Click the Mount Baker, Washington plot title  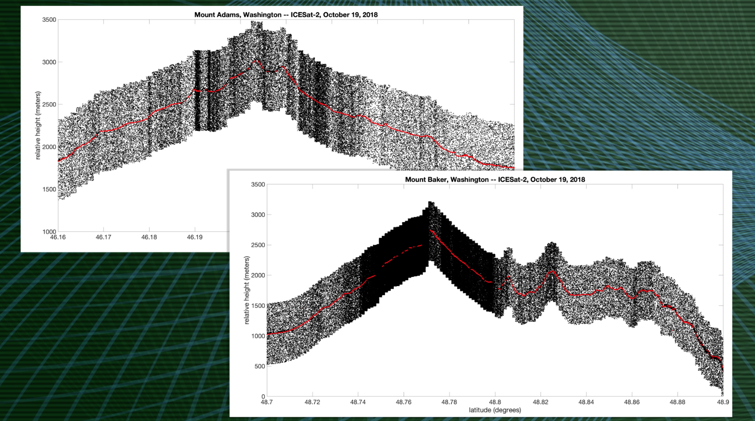pyautogui.click(x=495, y=179)
